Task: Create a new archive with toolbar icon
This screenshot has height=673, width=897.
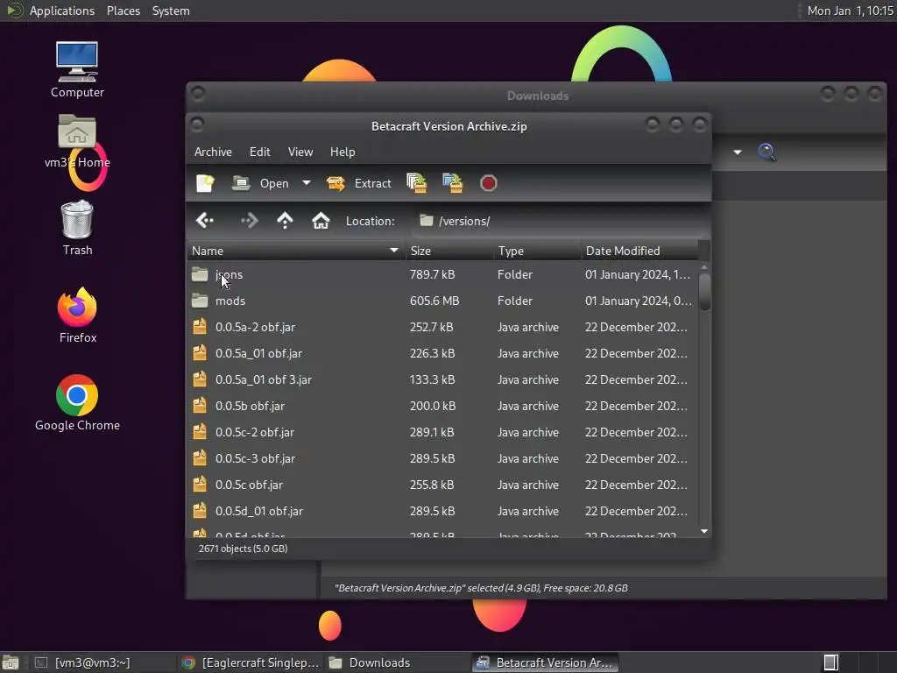Action: (x=205, y=183)
